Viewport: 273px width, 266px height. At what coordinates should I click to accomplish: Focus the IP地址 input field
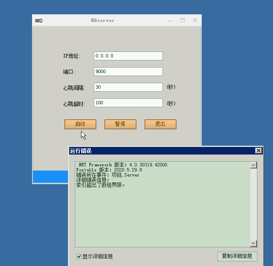tap(128, 56)
